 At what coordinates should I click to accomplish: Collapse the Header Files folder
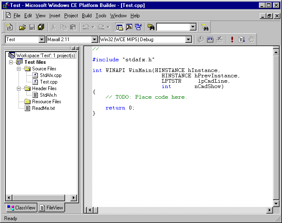coord(19,88)
